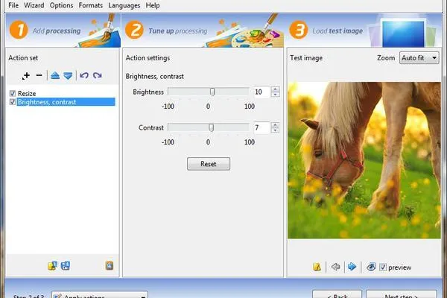Screen dimensions: 447x298
Task: Disable the preview checkbox
Action: (x=383, y=267)
